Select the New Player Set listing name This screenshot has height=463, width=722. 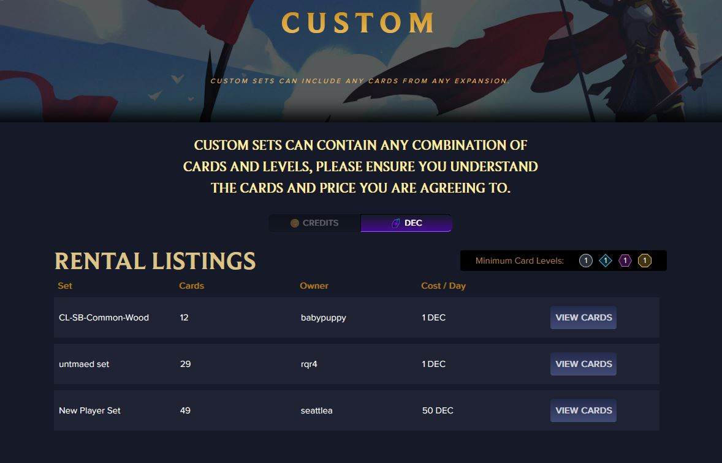point(89,410)
